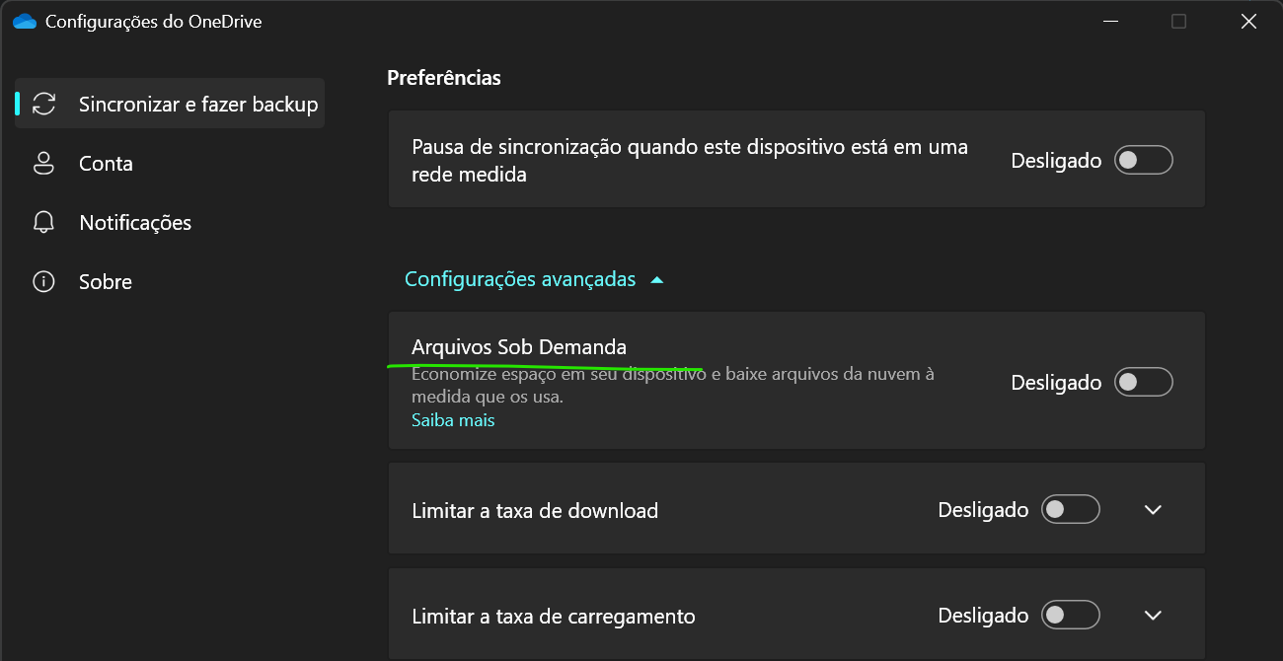Maximize the OneDrive settings window
The image size is (1283, 661).
(1178, 22)
